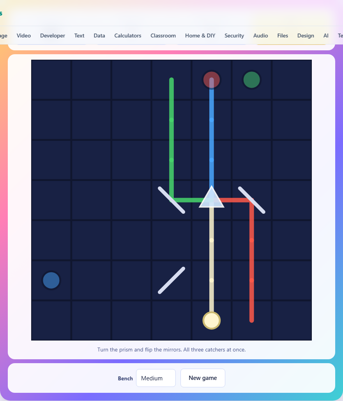Go to the Files category
Viewport: 343px width, 401px height.
[283, 35]
